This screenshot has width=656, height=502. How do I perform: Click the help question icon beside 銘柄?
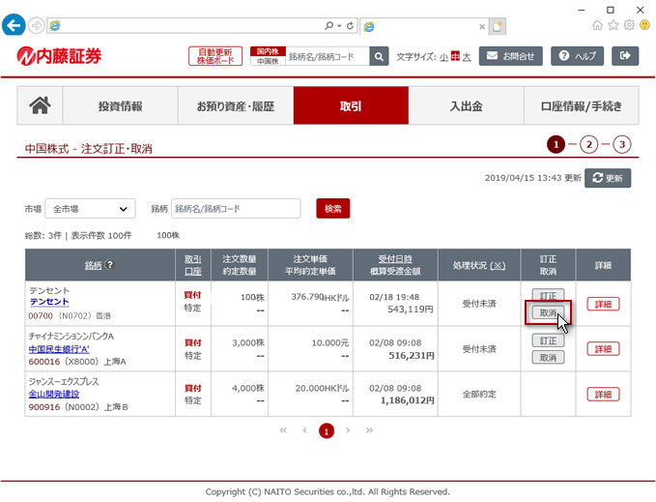pyautogui.click(x=109, y=265)
